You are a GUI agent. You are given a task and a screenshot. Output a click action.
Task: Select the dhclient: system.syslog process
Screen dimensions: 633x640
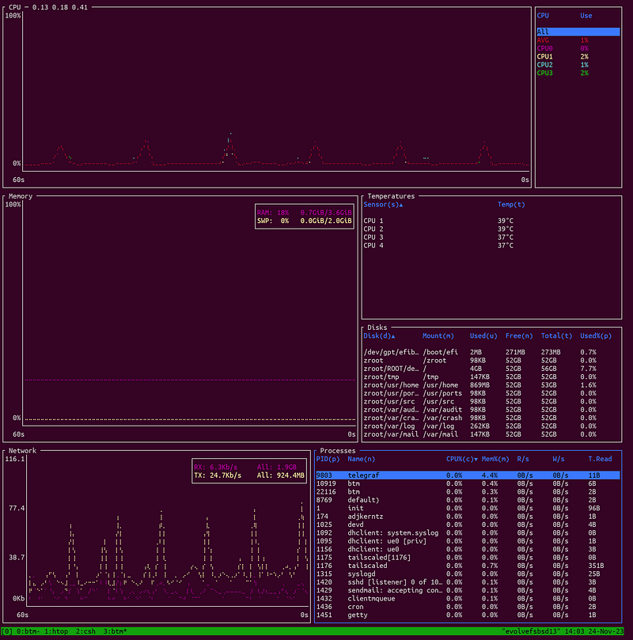(x=468, y=532)
